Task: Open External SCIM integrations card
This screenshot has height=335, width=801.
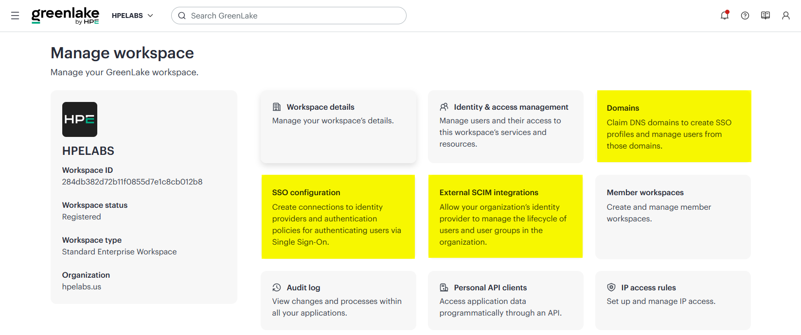Action: [x=505, y=217]
